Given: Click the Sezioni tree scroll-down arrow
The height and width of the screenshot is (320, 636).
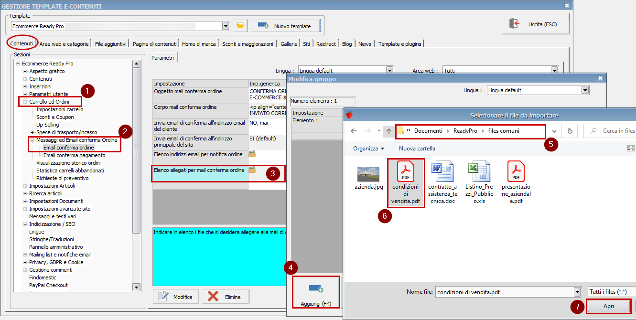Looking at the screenshot, I should click(136, 288).
